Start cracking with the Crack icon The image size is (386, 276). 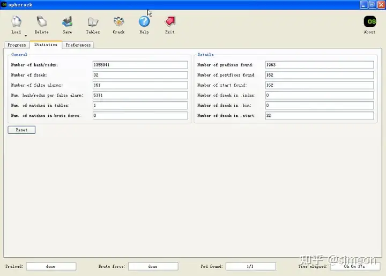click(x=118, y=21)
